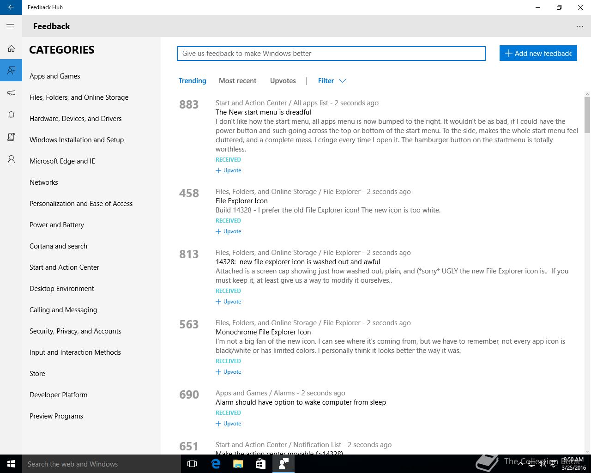Open the more options ellipsis

click(580, 26)
